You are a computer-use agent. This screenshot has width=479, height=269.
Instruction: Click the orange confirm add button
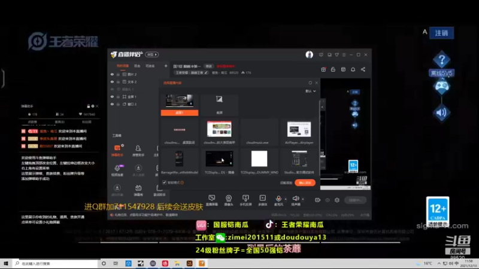pos(305,183)
